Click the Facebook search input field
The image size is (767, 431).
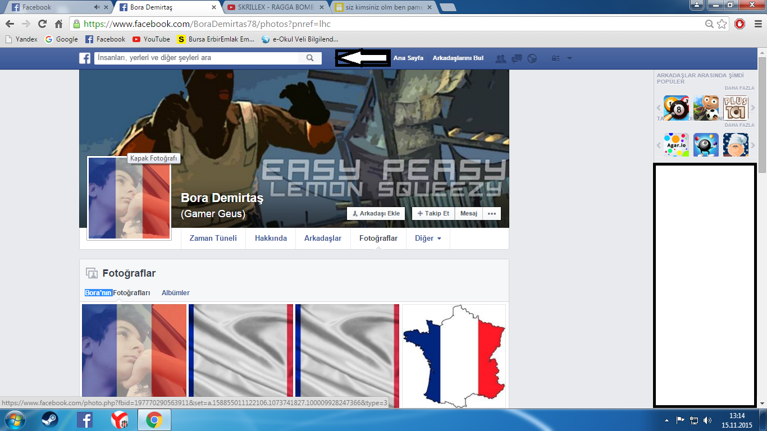click(197, 58)
